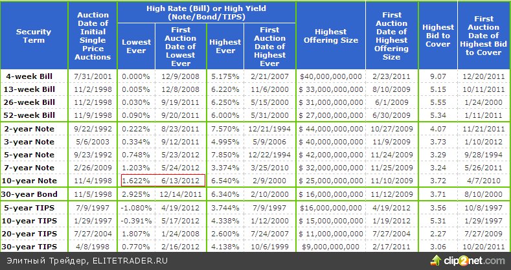The height and width of the screenshot is (270, 511).
Task: Select the Lowest Ever column header
Action: pyautogui.click(x=137, y=46)
